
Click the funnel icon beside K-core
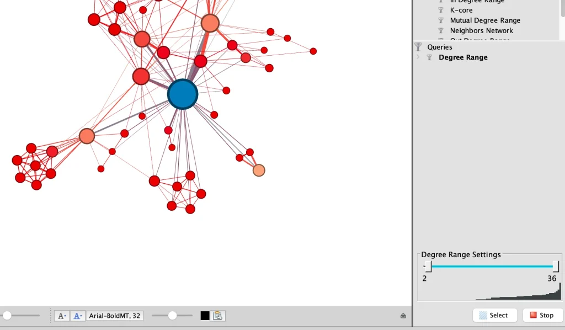(x=440, y=9)
